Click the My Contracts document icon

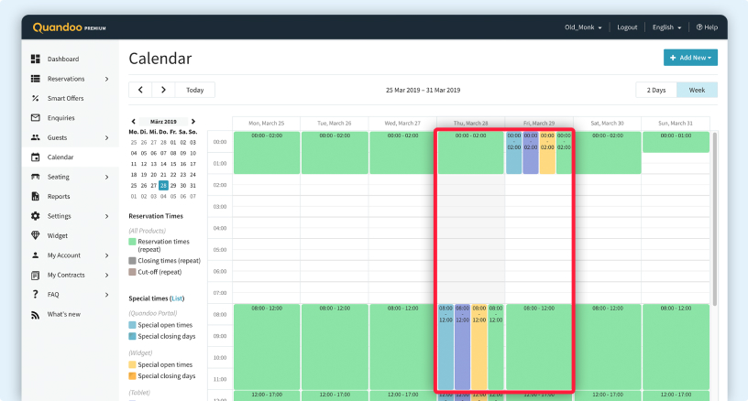pyautogui.click(x=36, y=275)
